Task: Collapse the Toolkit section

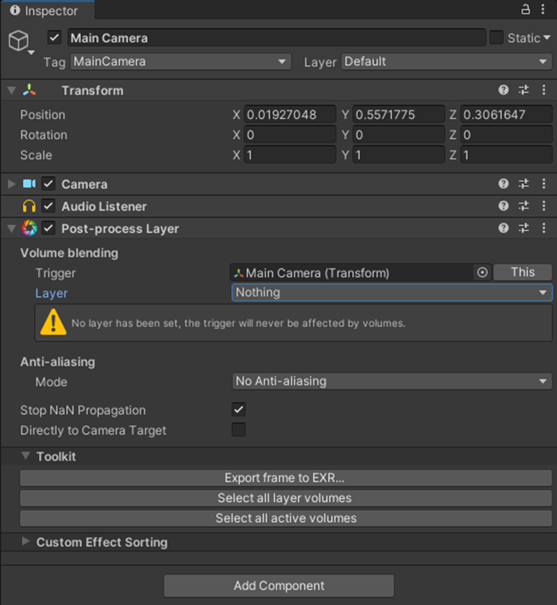Action: 26,455
